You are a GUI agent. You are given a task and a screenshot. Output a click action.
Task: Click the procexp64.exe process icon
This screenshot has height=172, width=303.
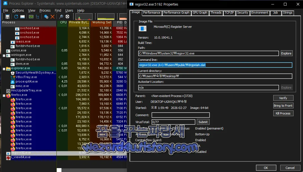[x=13, y=82]
